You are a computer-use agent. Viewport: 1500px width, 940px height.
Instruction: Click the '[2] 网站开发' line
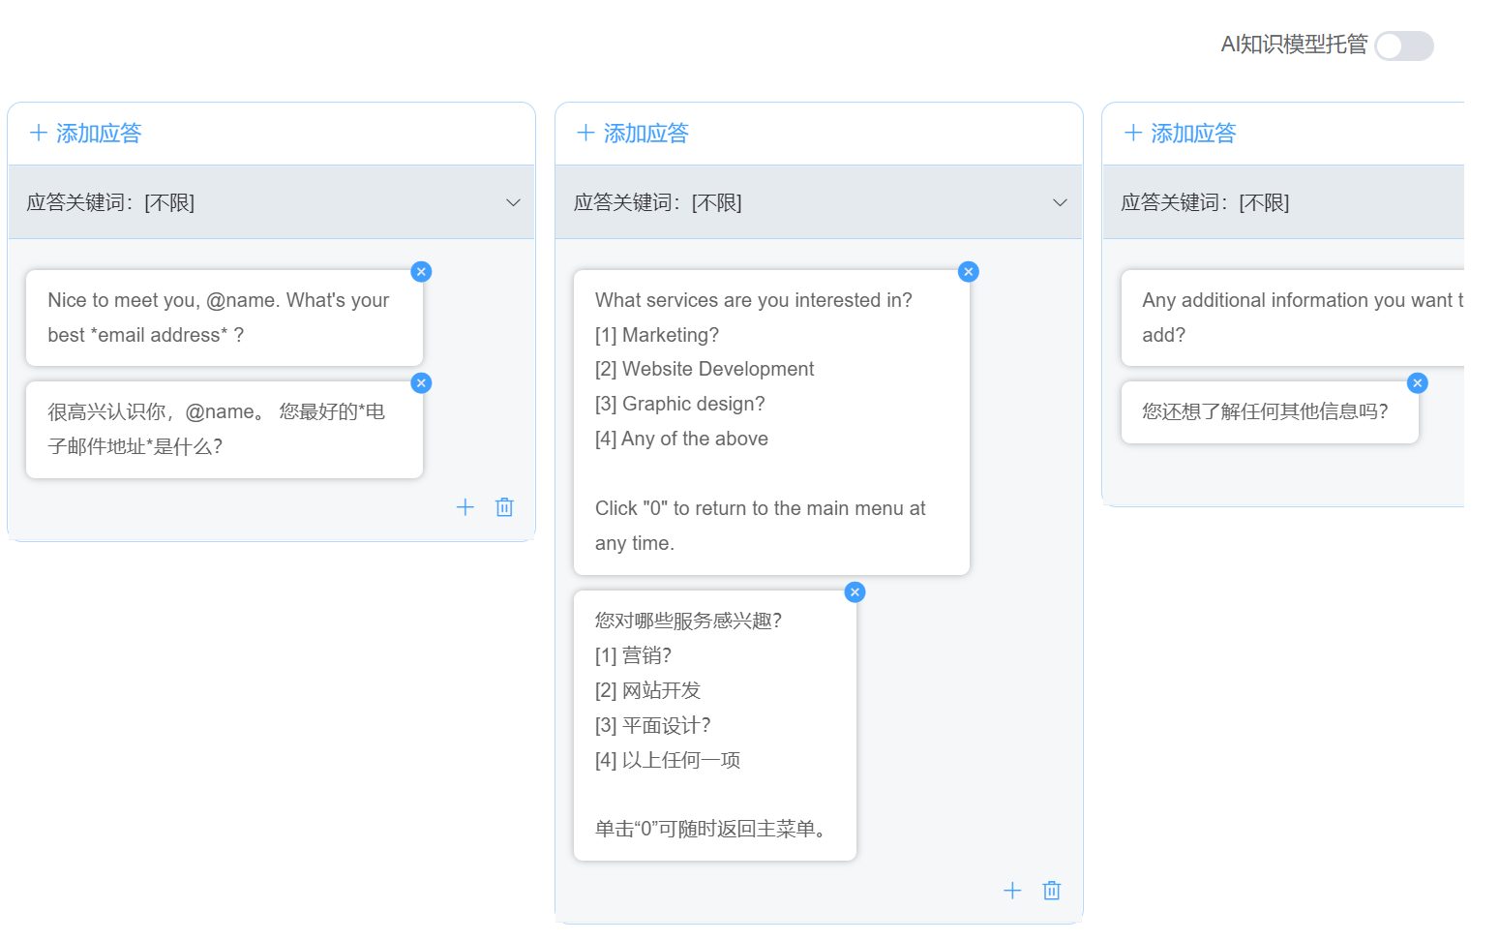click(648, 690)
